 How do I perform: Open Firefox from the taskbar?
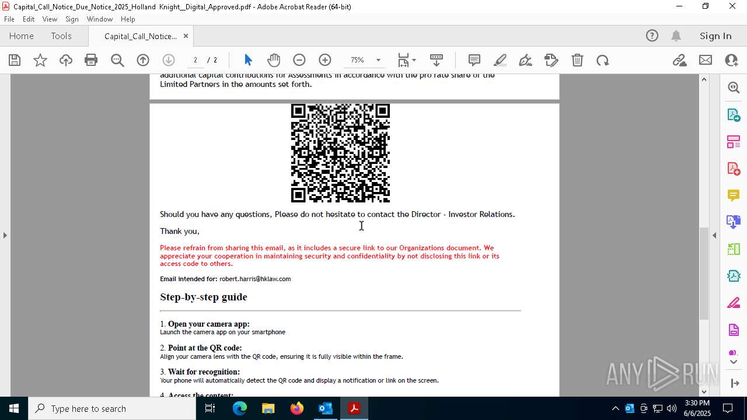pyautogui.click(x=297, y=408)
